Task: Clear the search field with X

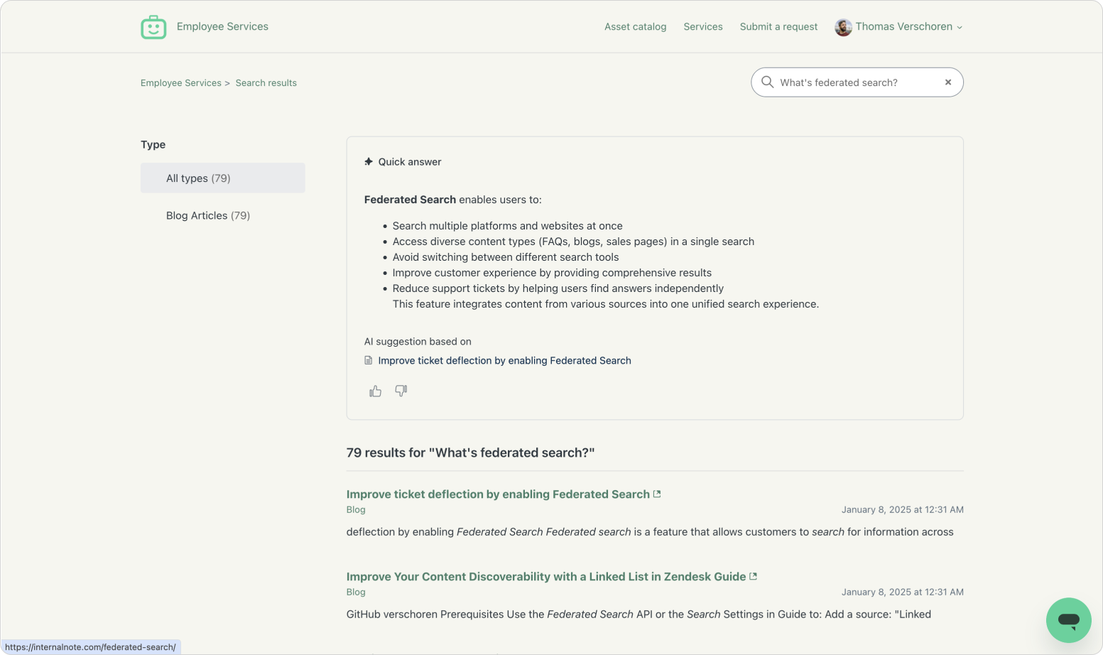Action: pyautogui.click(x=947, y=82)
